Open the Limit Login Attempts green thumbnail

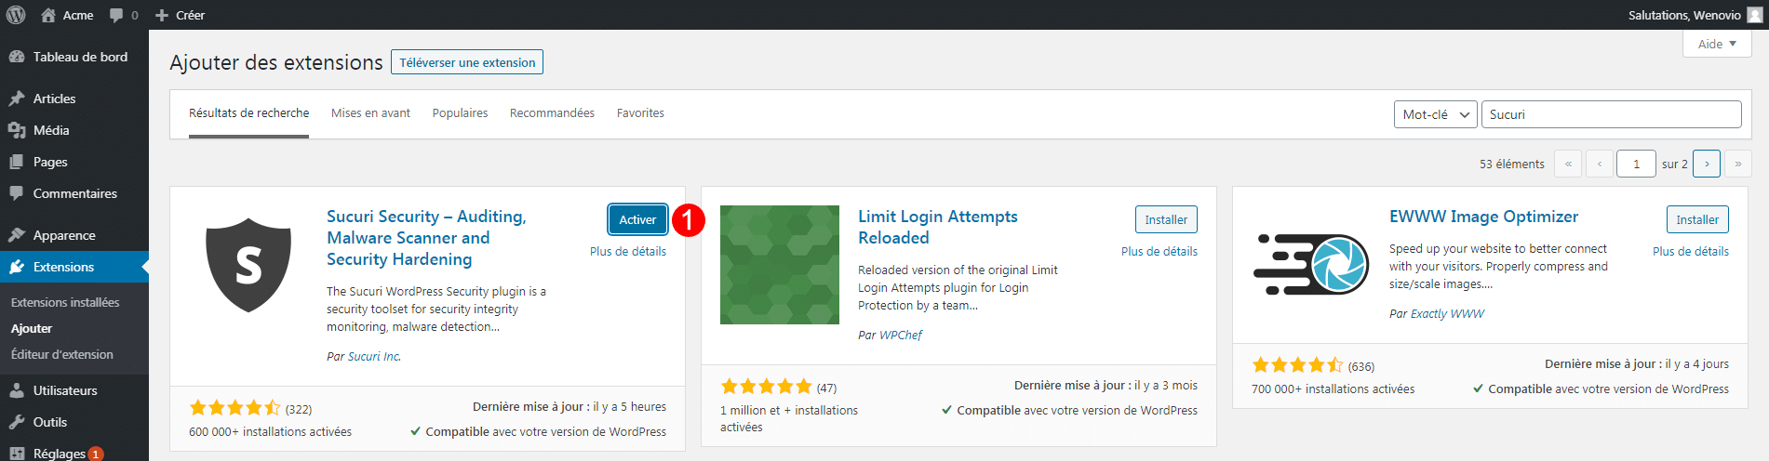click(x=780, y=265)
